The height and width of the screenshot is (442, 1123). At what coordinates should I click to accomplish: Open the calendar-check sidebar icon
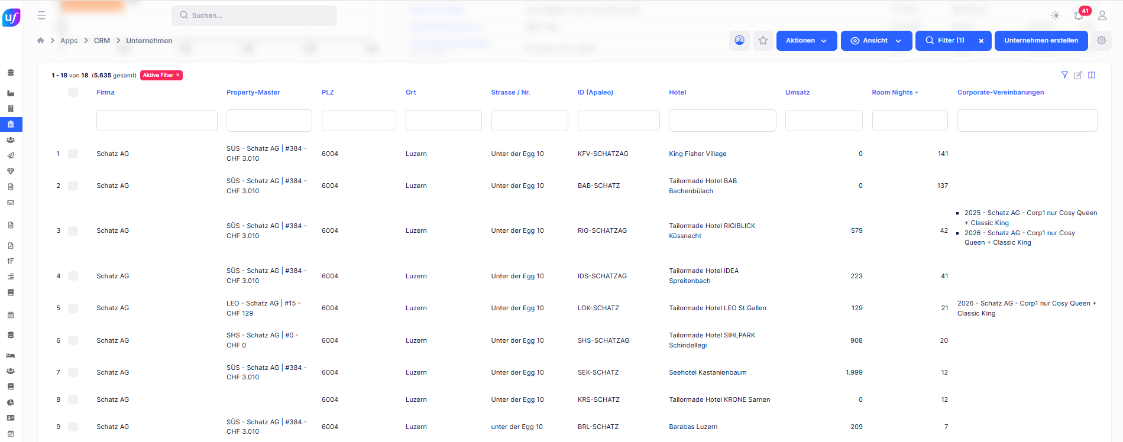pos(11,434)
